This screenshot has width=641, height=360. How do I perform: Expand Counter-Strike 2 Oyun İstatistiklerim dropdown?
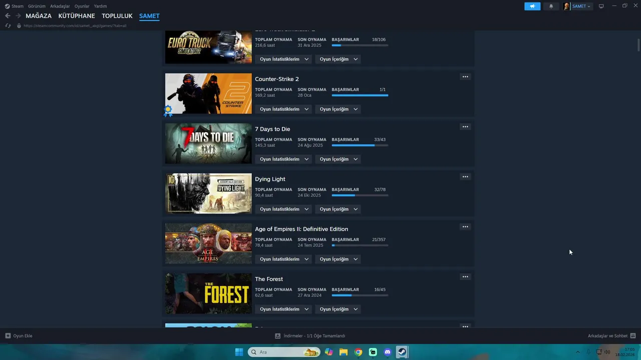[x=283, y=109]
